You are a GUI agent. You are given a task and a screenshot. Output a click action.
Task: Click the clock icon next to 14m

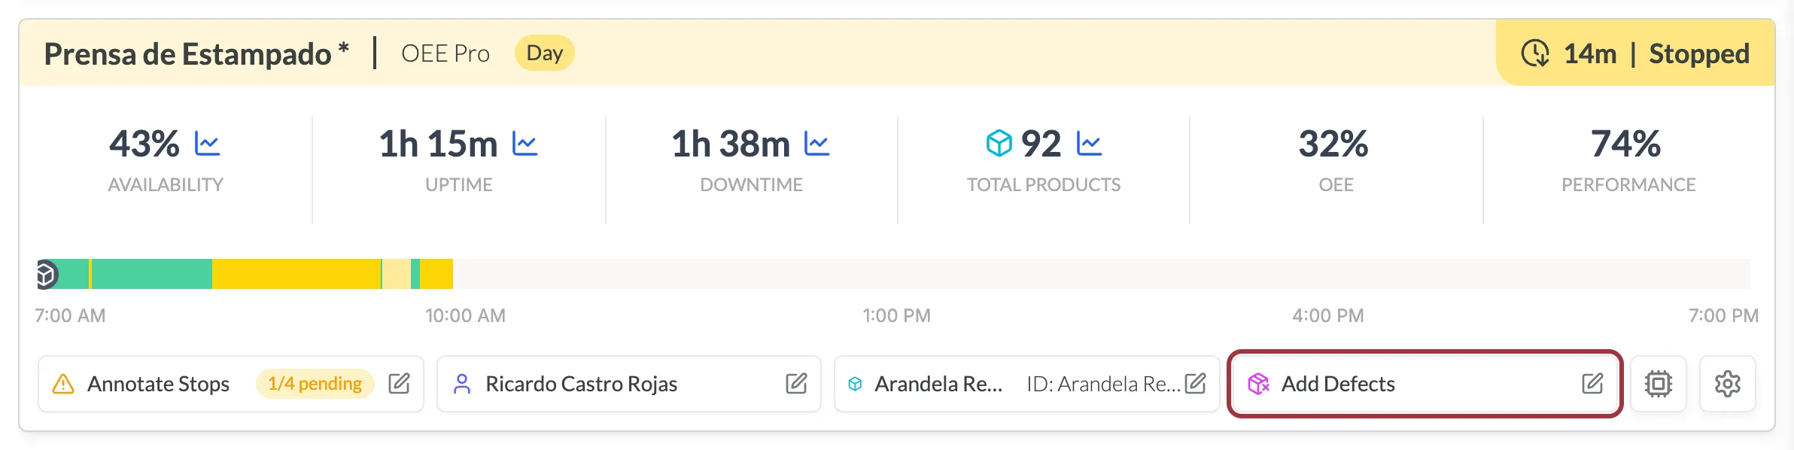click(x=1535, y=53)
